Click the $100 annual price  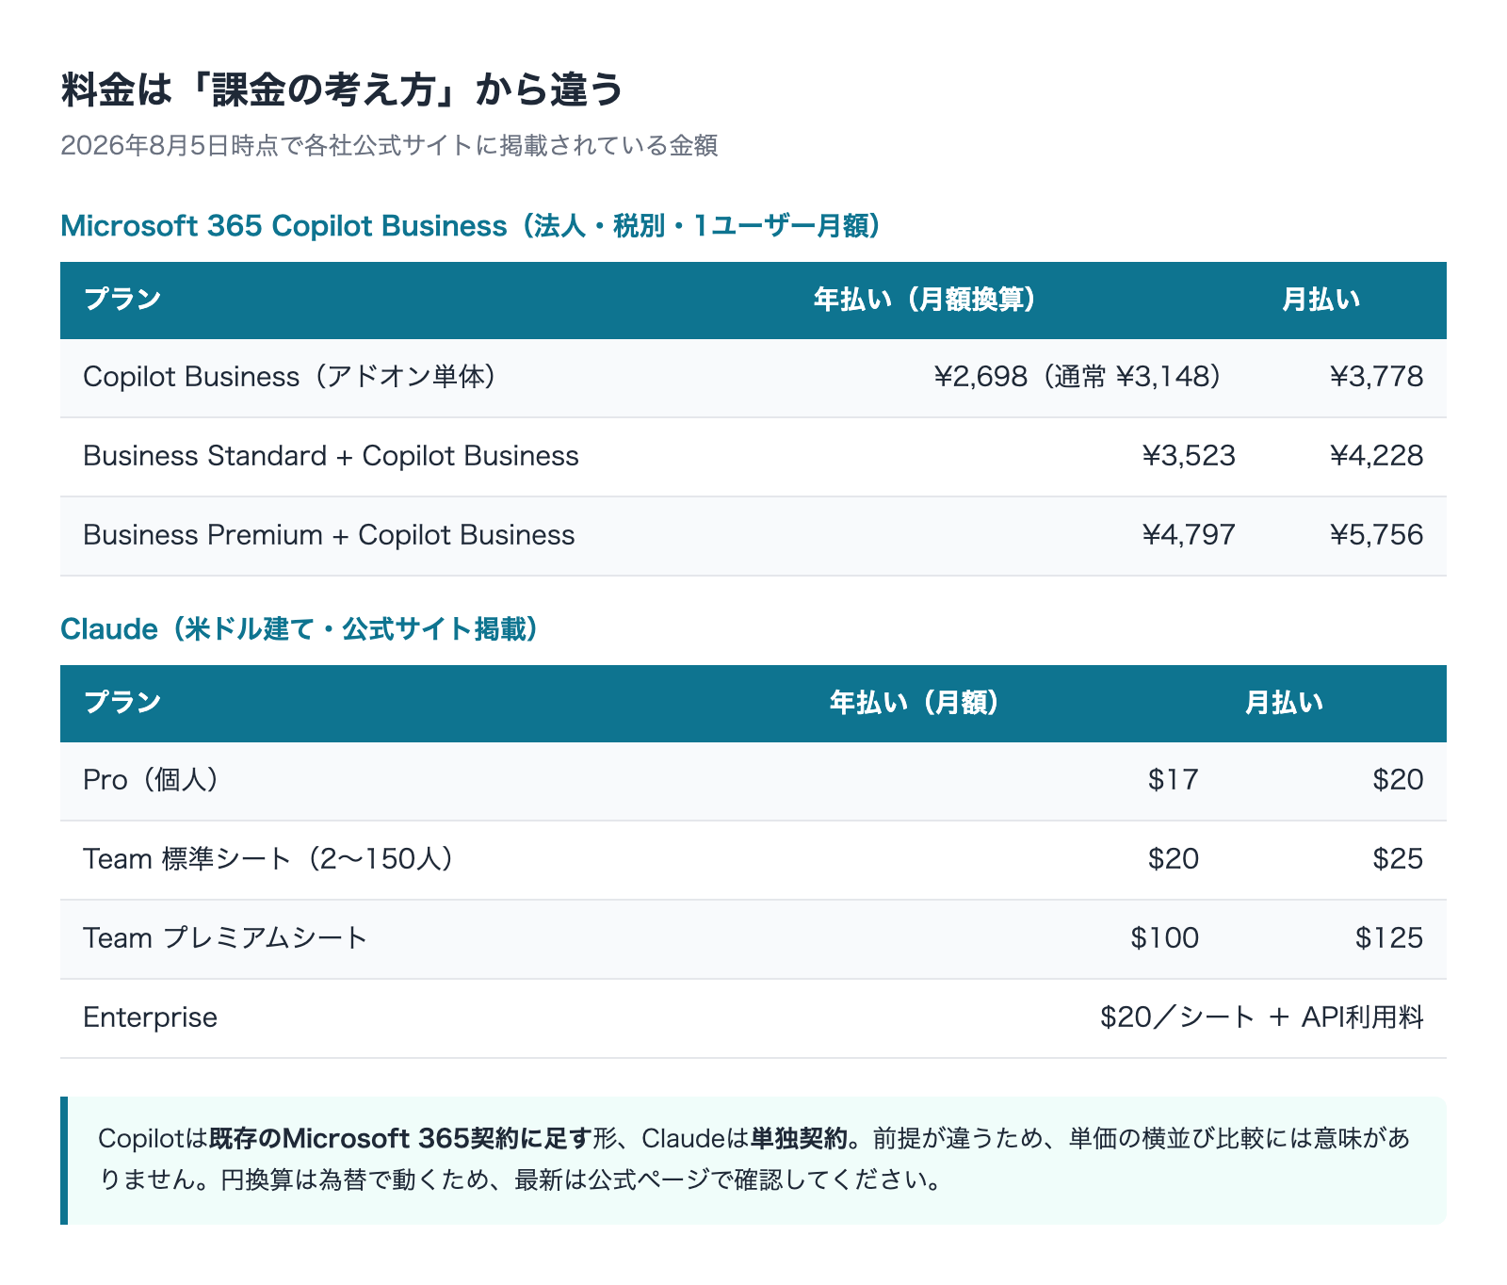click(x=1165, y=938)
